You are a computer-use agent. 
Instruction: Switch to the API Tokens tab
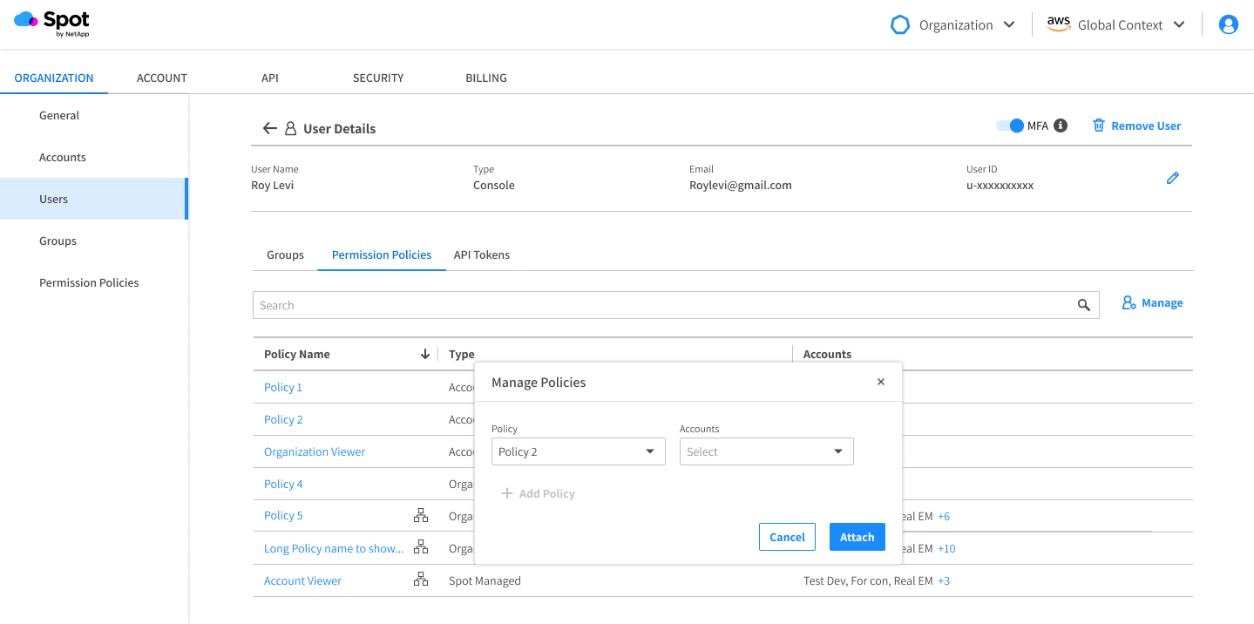coord(481,255)
